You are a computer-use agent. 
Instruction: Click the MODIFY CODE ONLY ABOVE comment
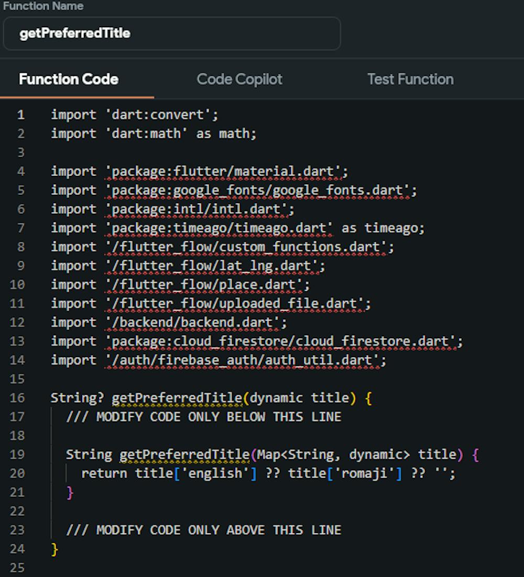pyautogui.click(x=204, y=530)
